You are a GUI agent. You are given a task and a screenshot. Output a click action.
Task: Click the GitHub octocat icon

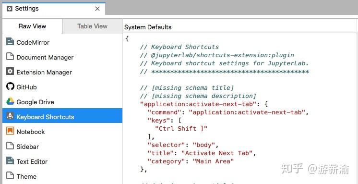10,86
